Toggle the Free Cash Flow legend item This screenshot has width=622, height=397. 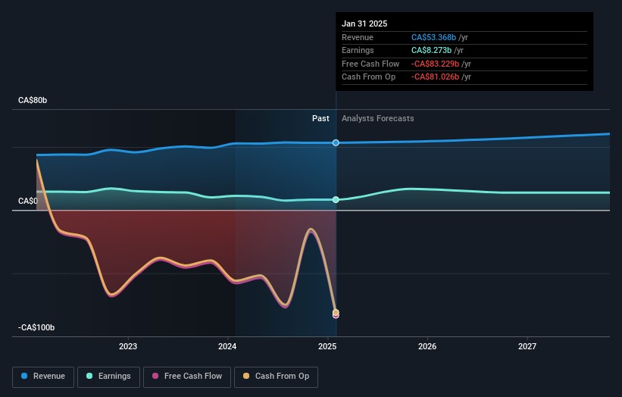(x=187, y=377)
